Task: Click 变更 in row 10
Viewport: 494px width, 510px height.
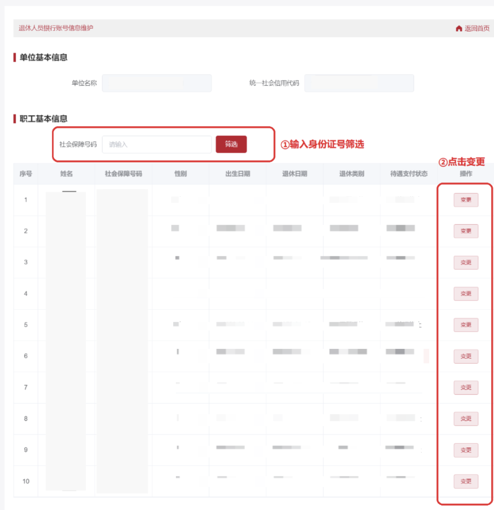Action: click(466, 482)
